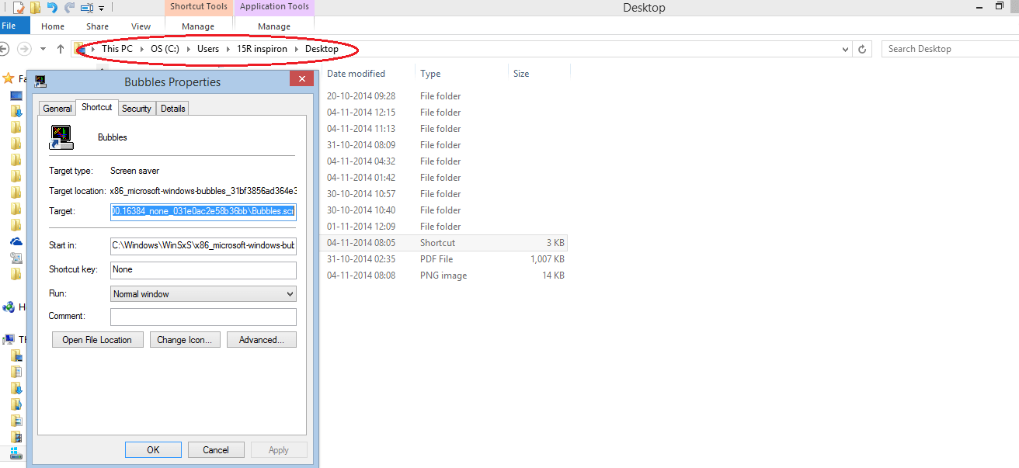
Task: Open the File tab in Explorer
Action: [9, 26]
